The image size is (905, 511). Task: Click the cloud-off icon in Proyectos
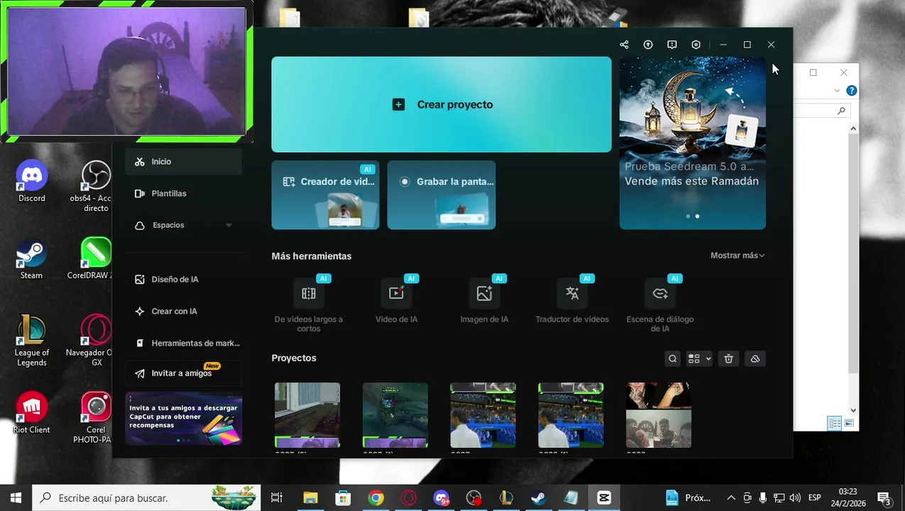755,359
